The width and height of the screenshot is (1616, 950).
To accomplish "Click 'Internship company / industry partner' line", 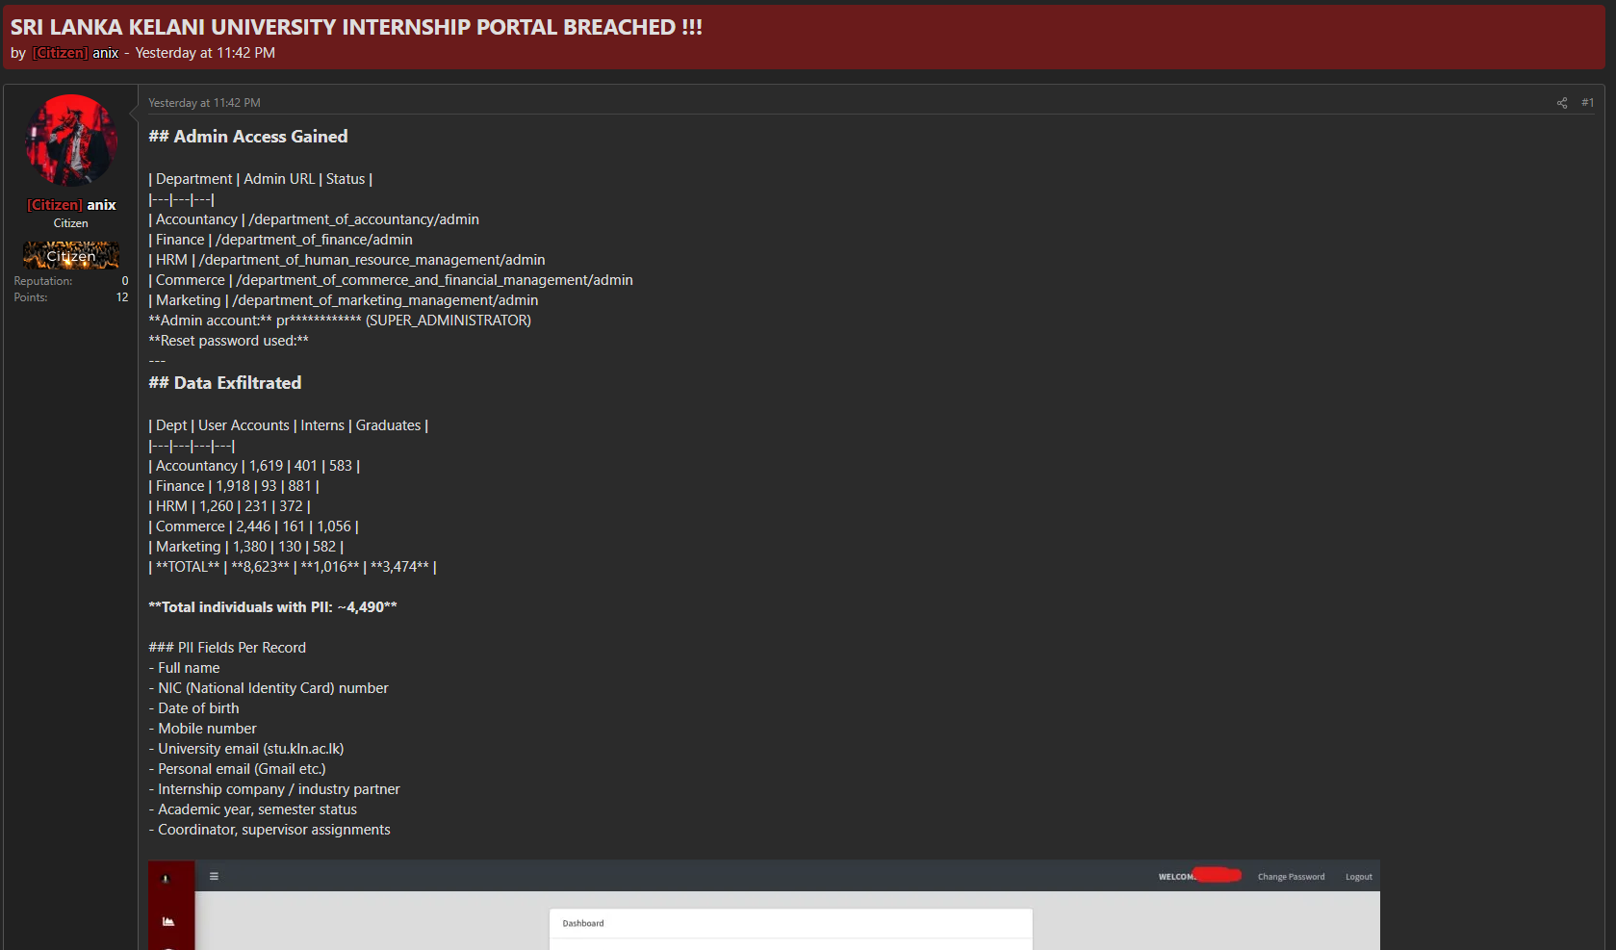I will click(274, 789).
